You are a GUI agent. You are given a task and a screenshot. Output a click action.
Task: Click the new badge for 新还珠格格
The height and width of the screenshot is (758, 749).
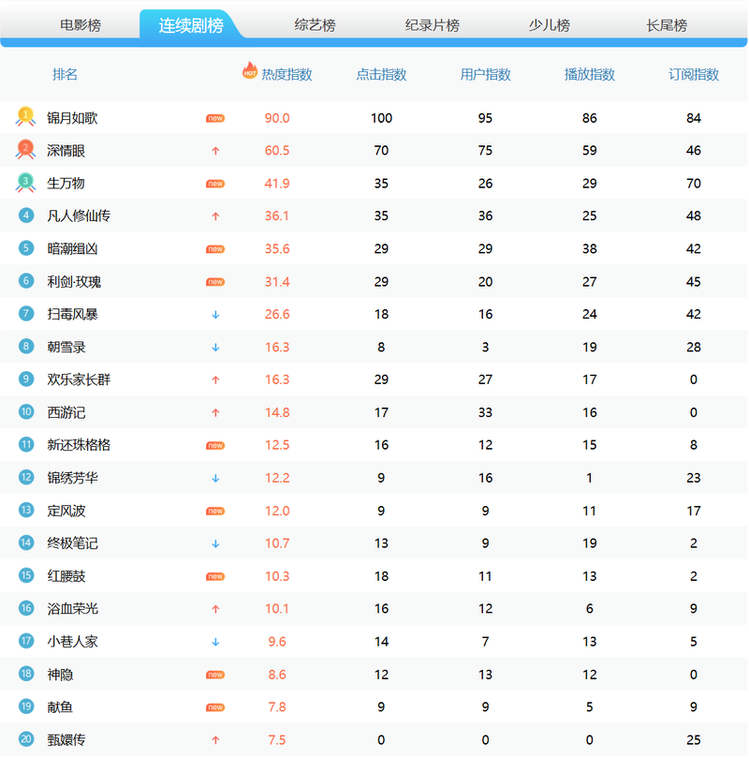tap(215, 446)
